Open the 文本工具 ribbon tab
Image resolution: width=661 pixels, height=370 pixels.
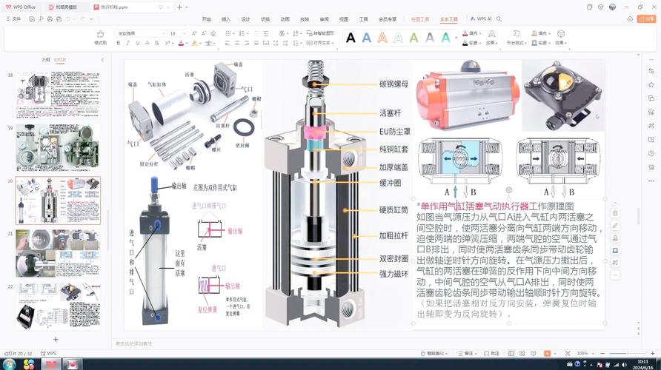[448, 19]
